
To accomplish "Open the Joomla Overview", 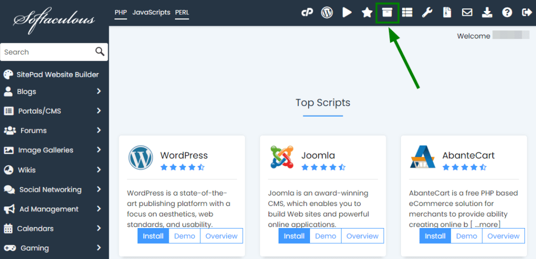I will tap(363, 236).
